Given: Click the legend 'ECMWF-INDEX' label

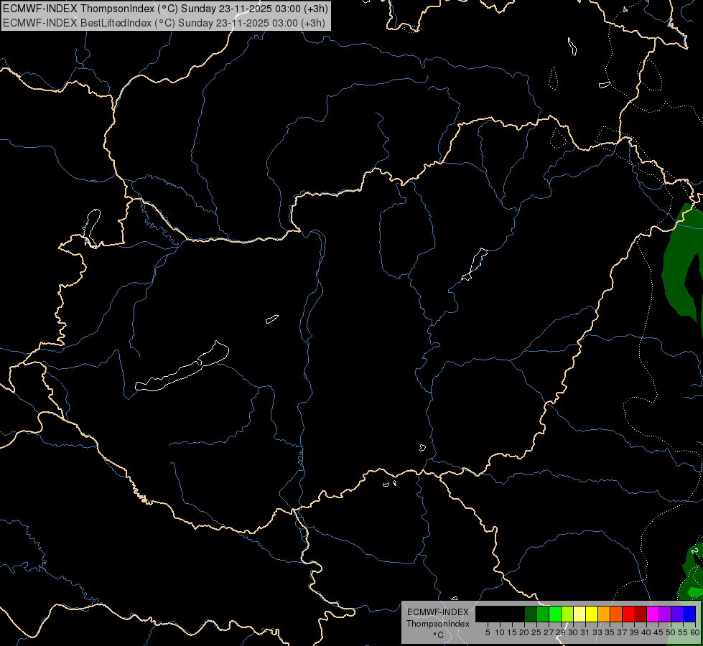Looking at the screenshot, I should [x=437, y=612].
